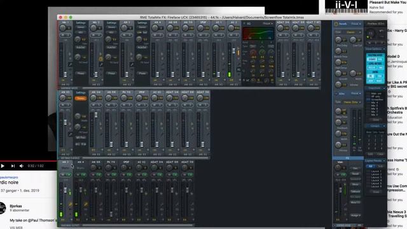
Task: Toggle the EQ panel power icon
Action: pyautogui.click(x=244, y=24)
